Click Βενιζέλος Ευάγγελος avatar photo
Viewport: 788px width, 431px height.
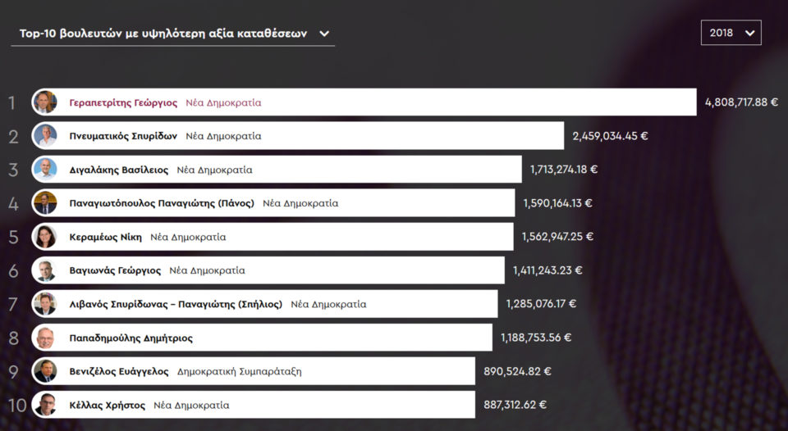[44, 371]
